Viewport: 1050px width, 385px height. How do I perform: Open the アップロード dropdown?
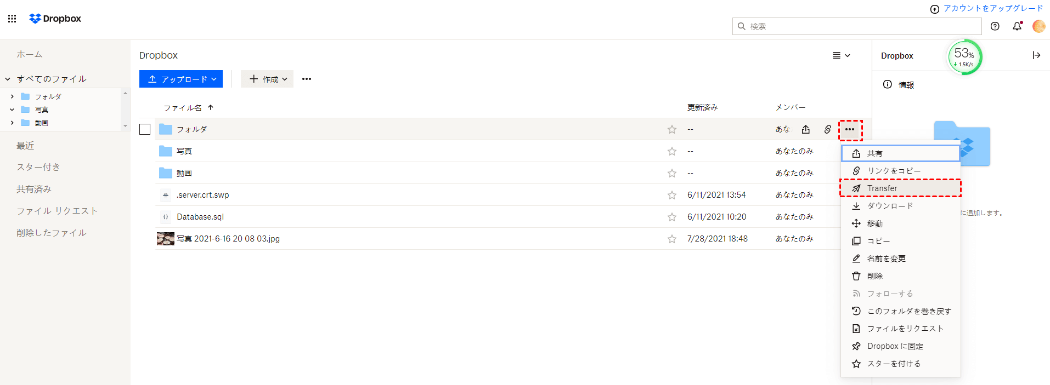pyautogui.click(x=181, y=79)
